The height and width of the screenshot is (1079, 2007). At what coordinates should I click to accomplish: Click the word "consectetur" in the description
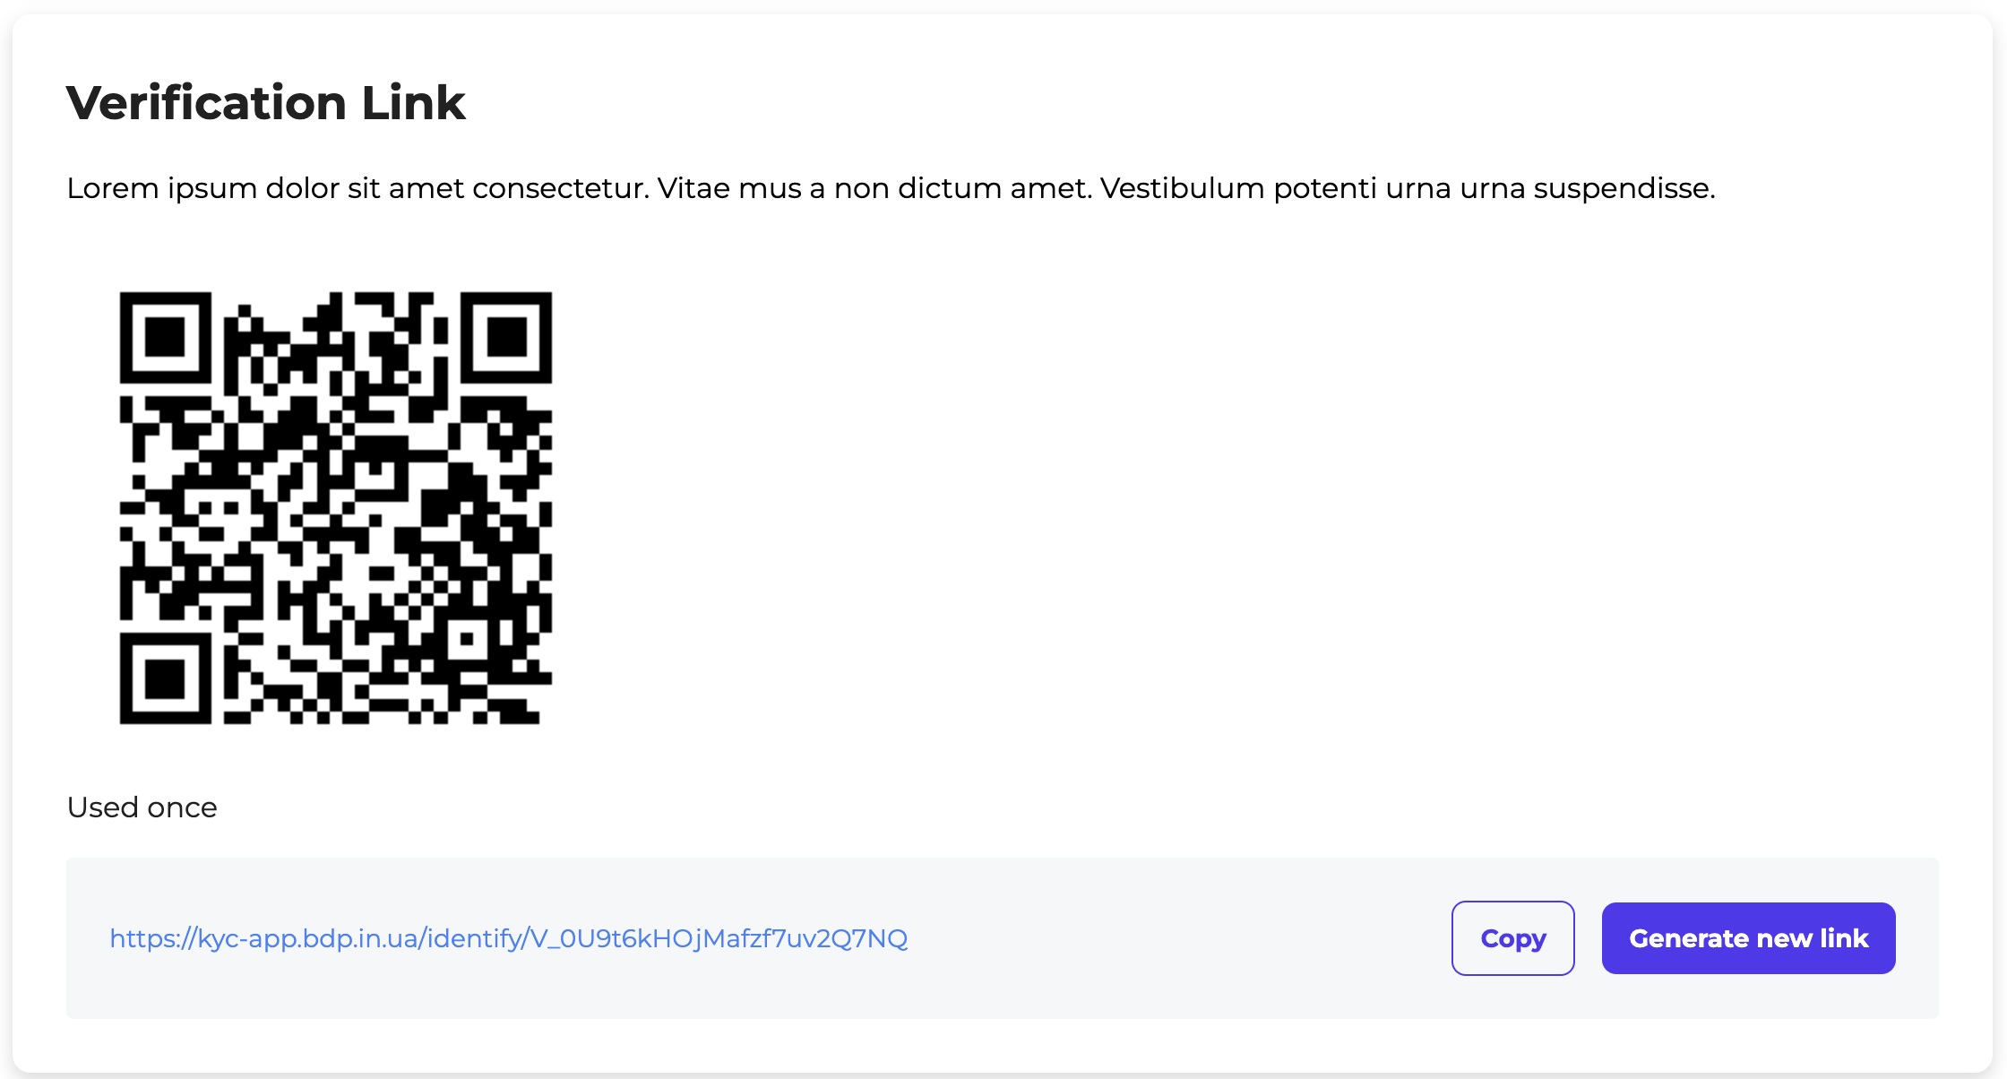tap(560, 188)
